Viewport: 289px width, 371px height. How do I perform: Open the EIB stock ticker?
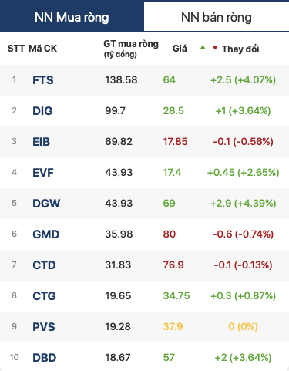[x=41, y=142]
